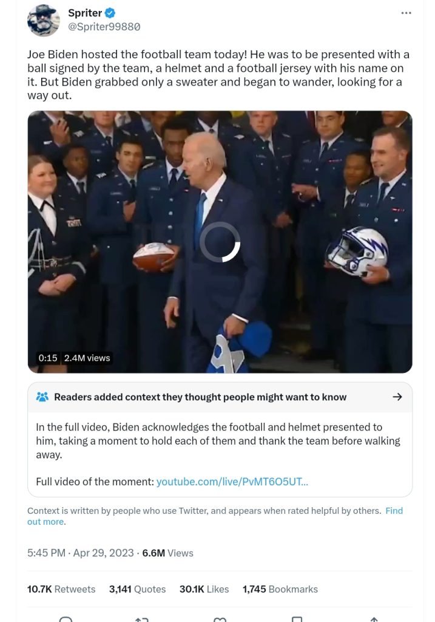Click the 'Readers added context' header text
The height and width of the screenshot is (622, 435).
pyautogui.click(x=200, y=397)
